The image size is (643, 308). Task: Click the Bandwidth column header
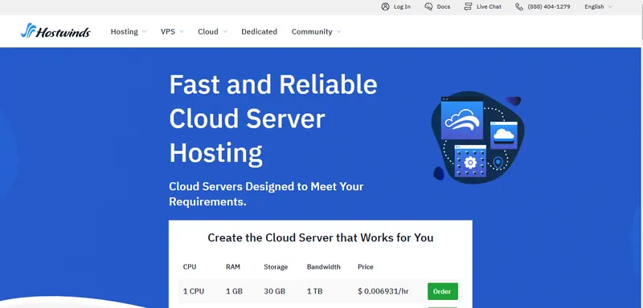pos(324,266)
